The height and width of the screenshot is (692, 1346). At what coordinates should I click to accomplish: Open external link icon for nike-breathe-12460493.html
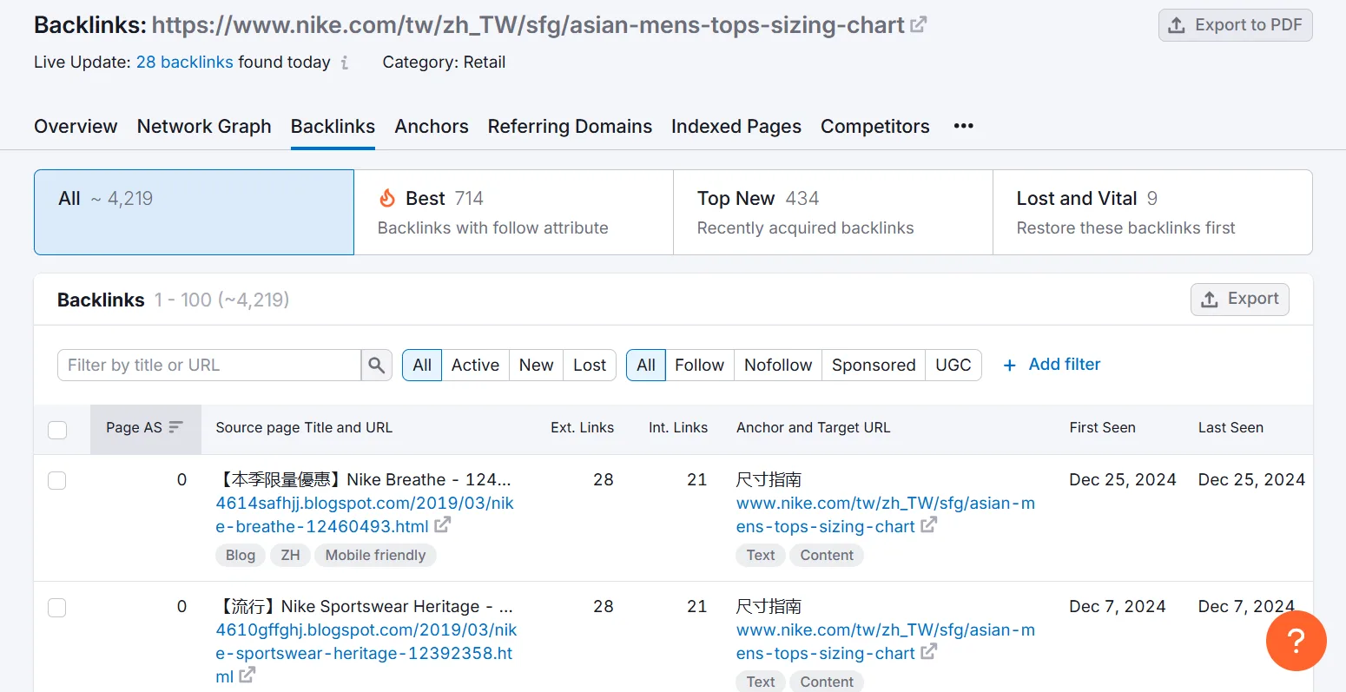point(443,525)
